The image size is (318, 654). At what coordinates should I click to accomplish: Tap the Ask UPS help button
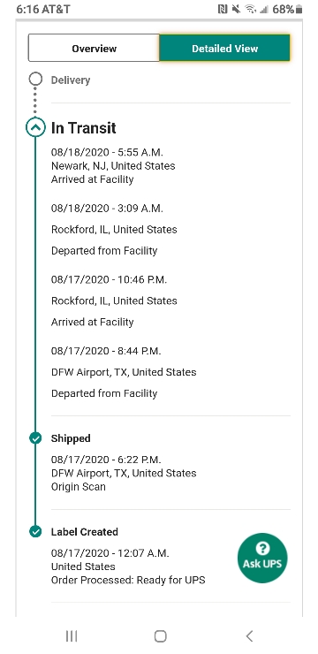point(262,558)
